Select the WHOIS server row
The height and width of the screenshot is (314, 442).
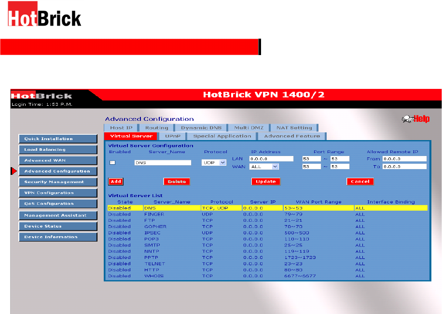[x=267, y=276]
